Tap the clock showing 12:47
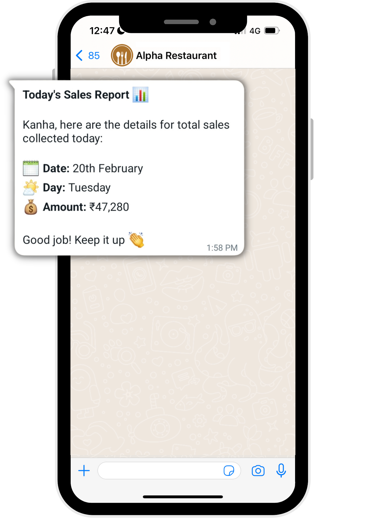Viewport: 366px width, 518px height. pyautogui.click(x=102, y=31)
